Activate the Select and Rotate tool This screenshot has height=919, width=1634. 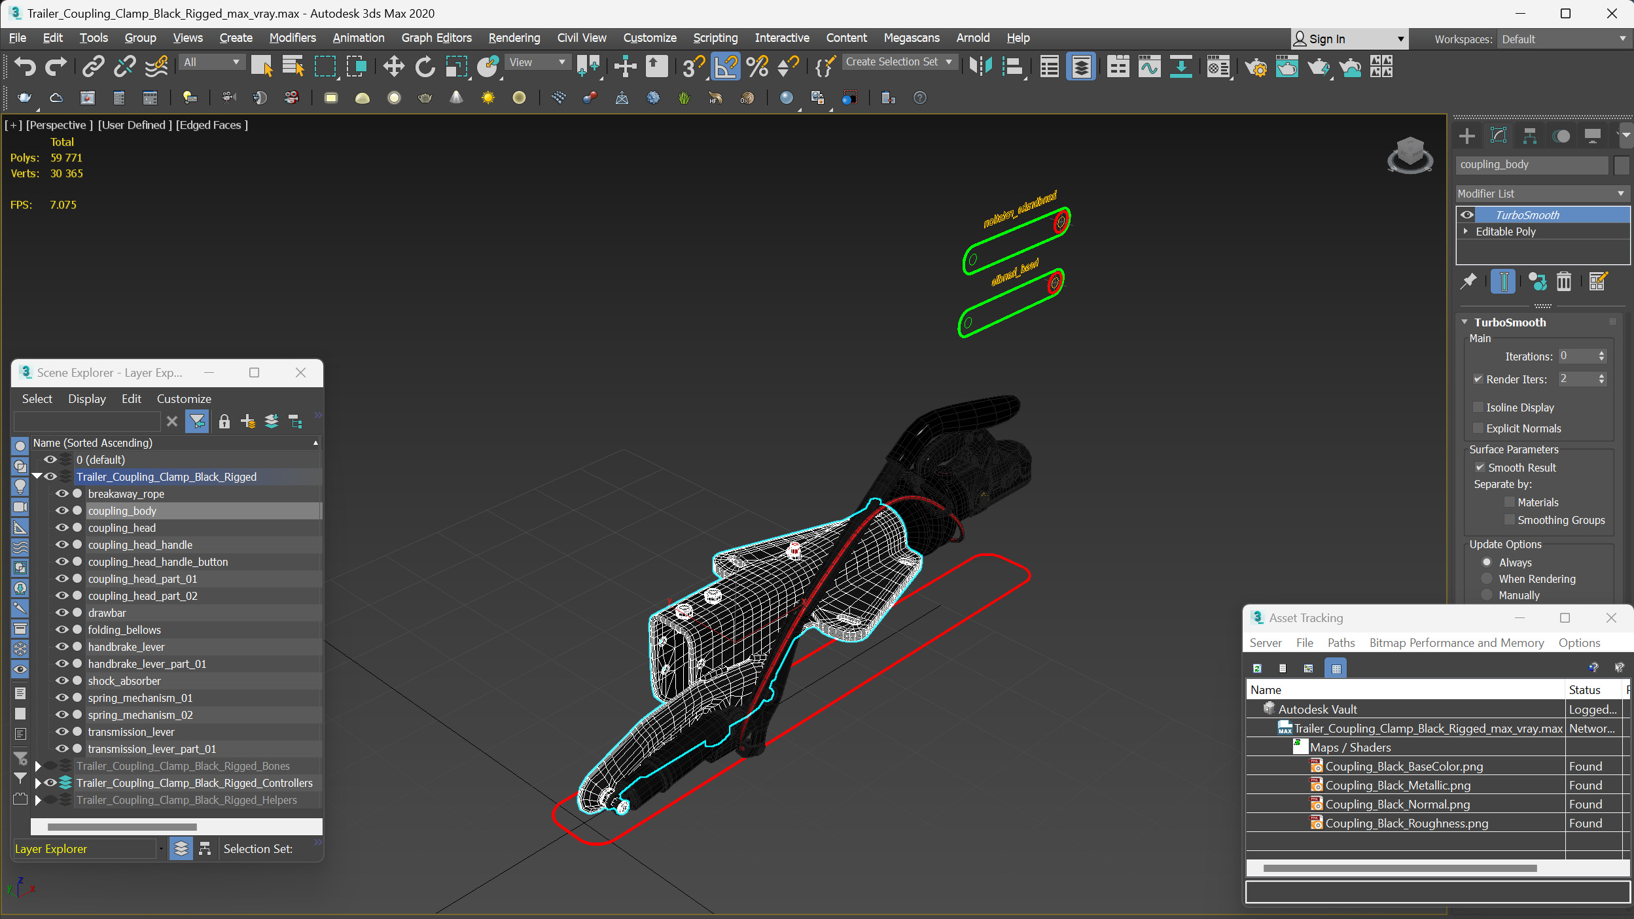pos(425,66)
